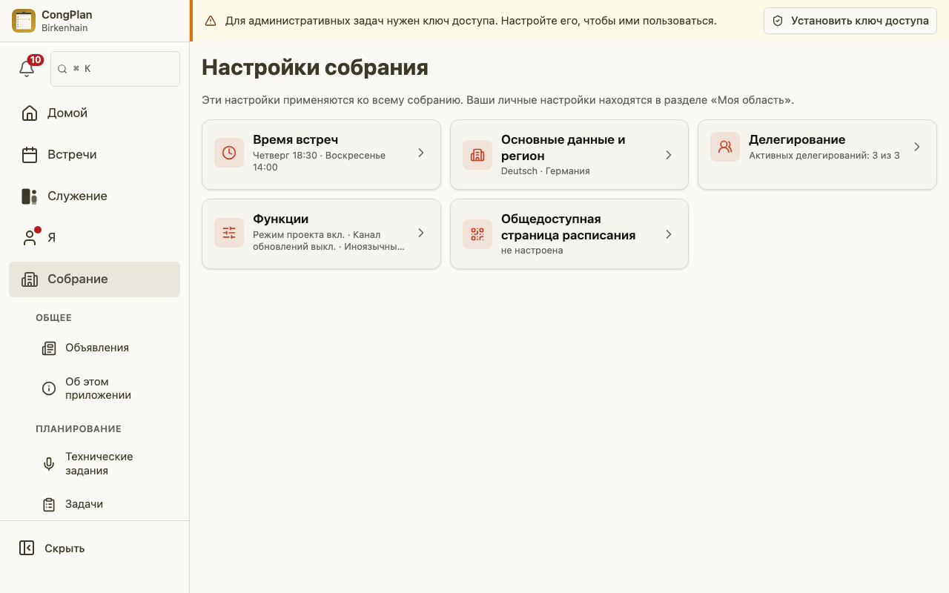Screen dimensions: 949x593
Task: Click the search magnifier icon
Action: (63, 69)
